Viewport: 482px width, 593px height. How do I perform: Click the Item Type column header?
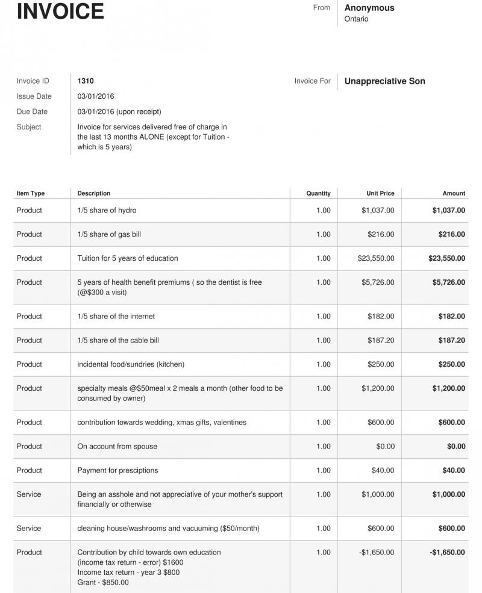[31, 193]
